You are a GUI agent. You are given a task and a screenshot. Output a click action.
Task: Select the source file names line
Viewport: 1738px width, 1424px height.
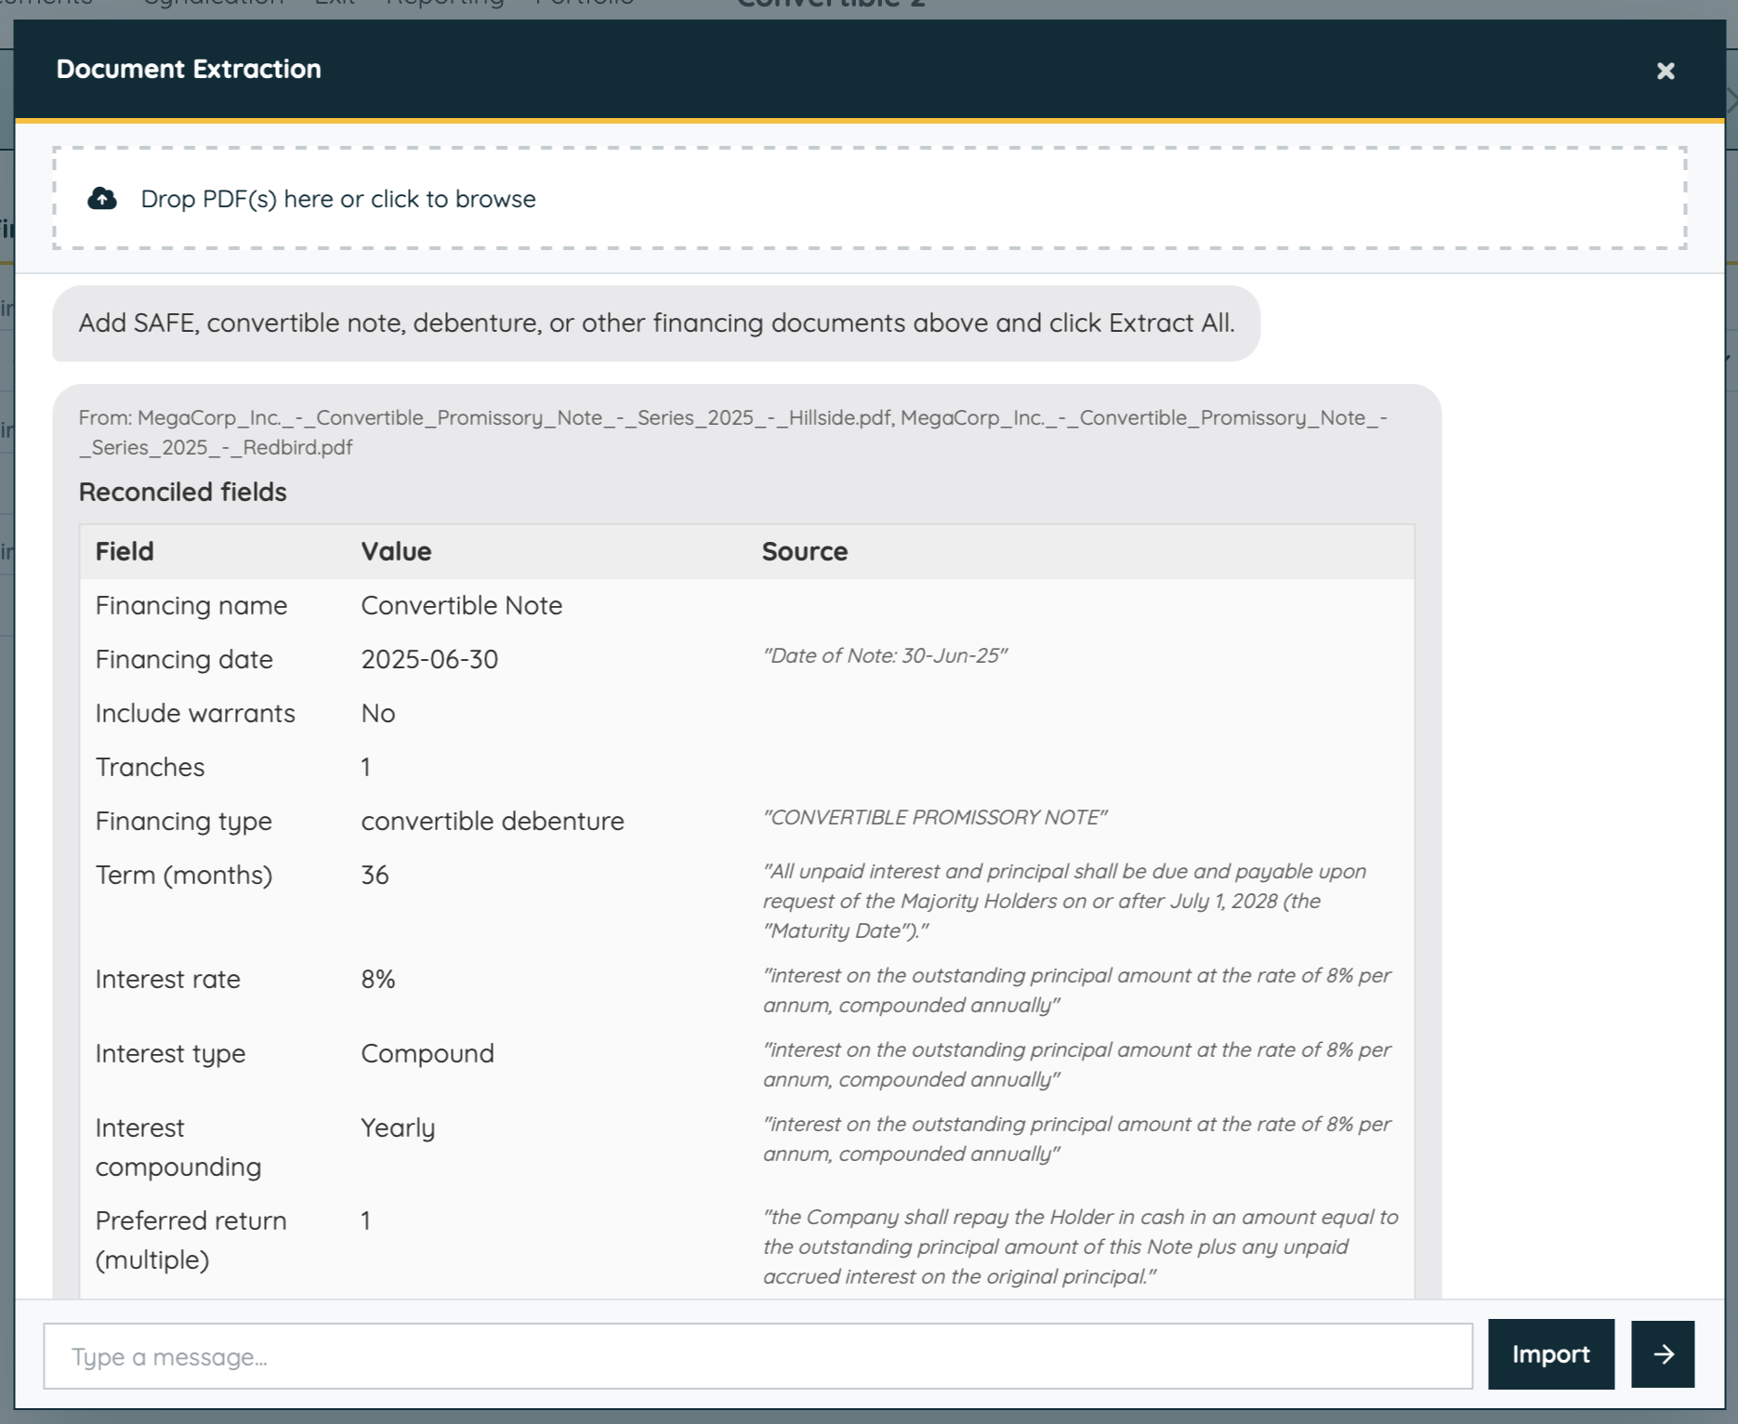pos(733,432)
